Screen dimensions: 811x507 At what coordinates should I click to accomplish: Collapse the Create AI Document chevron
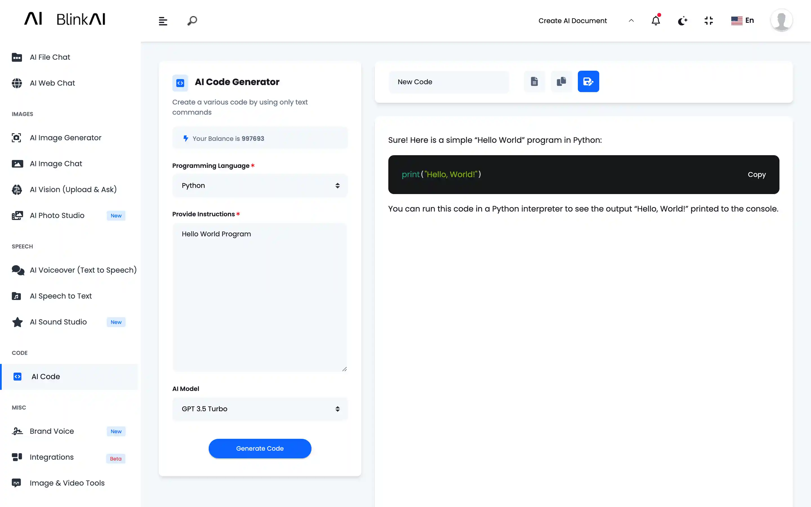[x=631, y=21]
